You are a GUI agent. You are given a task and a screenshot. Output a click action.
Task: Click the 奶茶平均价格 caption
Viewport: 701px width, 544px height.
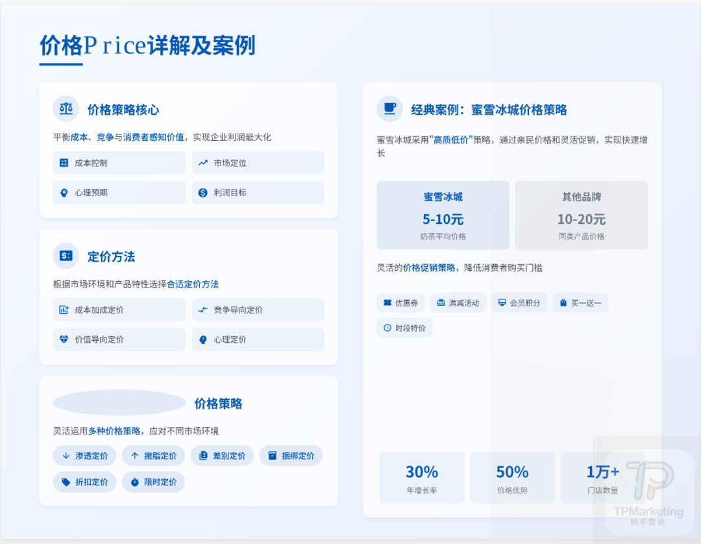pyautogui.click(x=443, y=236)
